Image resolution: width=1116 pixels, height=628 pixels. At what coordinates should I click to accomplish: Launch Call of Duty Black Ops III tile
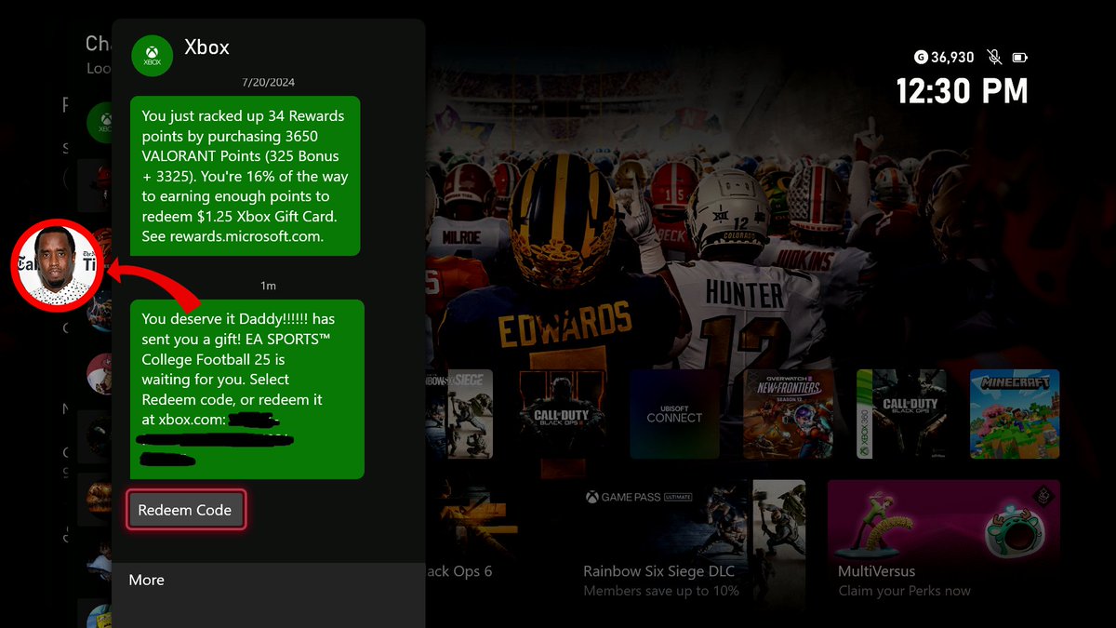pyautogui.click(x=561, y=414)
